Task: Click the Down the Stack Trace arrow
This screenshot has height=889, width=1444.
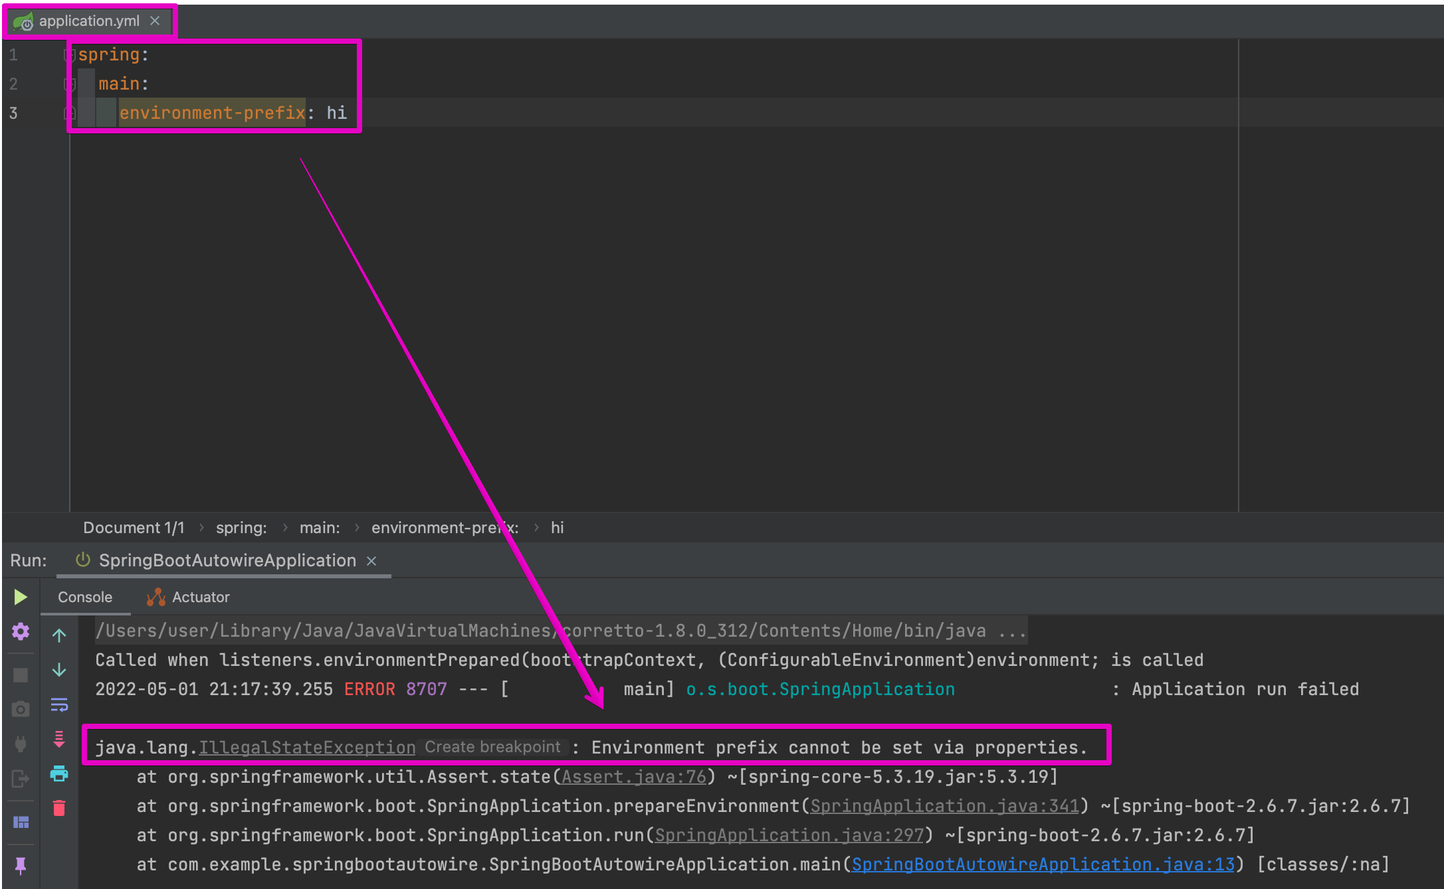Action: tap(59, 670)
